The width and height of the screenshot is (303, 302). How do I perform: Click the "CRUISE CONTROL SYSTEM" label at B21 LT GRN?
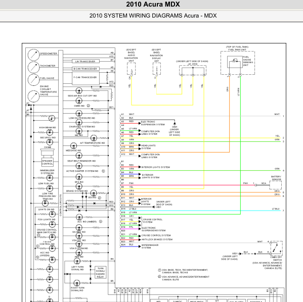click(x=156, y=235)
